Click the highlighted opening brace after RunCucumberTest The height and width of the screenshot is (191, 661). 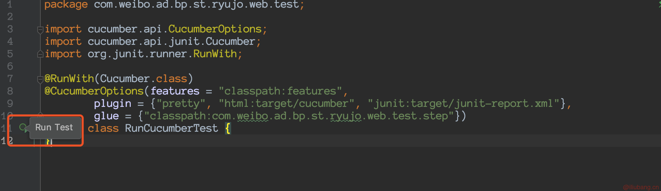[x=228, y=128]
